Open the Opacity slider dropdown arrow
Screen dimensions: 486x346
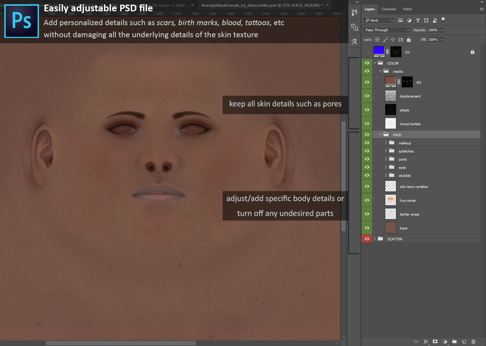442,30
